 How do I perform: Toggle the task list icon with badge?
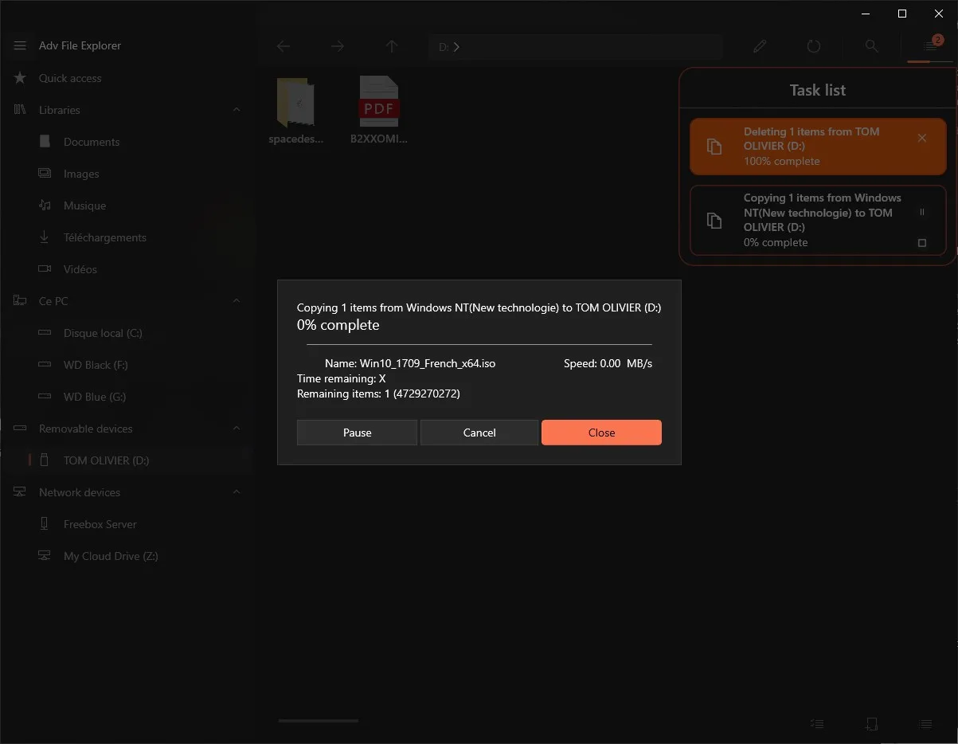pos(930,46)
